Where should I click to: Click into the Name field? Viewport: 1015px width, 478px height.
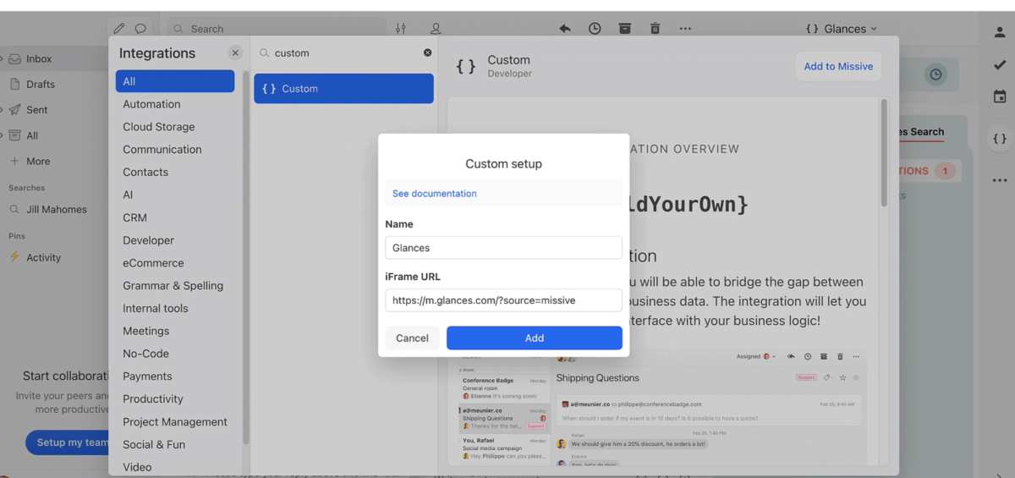(x=503, y=248)
